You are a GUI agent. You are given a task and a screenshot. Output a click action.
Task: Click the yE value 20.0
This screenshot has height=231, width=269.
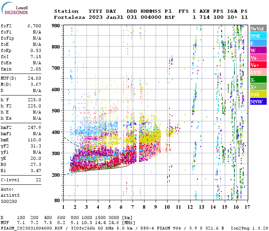coord(36,159)
